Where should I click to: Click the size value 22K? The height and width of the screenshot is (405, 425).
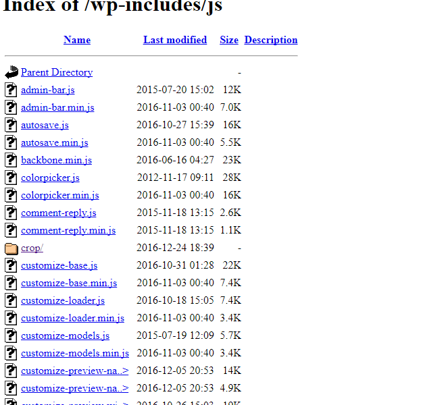(232, 265)
